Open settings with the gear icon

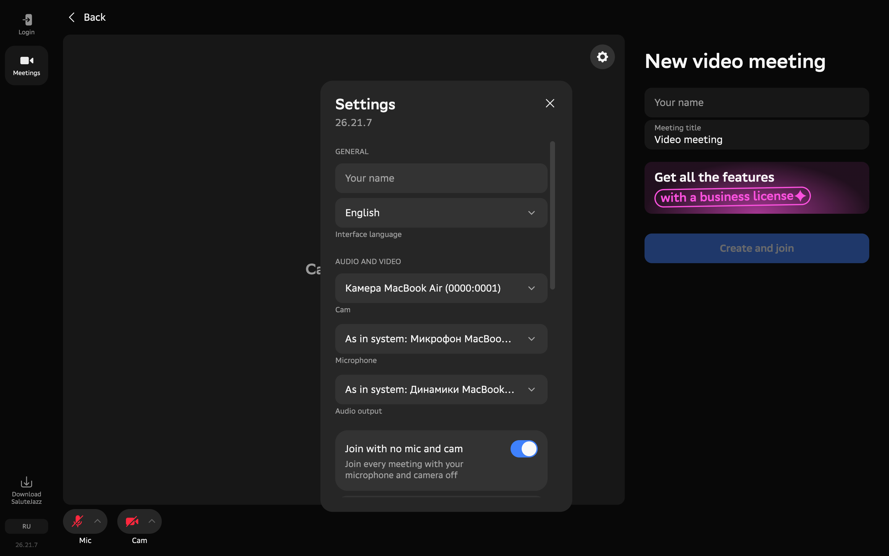coord(602,57)
